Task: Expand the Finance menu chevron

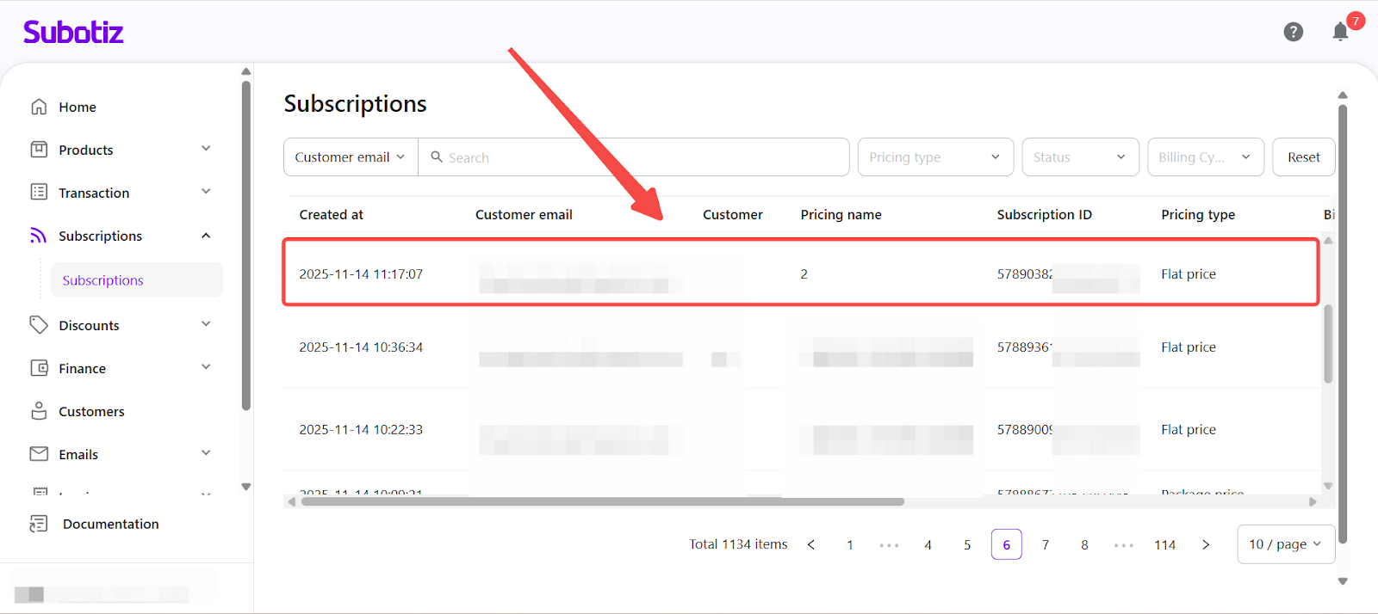Action: coord(206,367)
